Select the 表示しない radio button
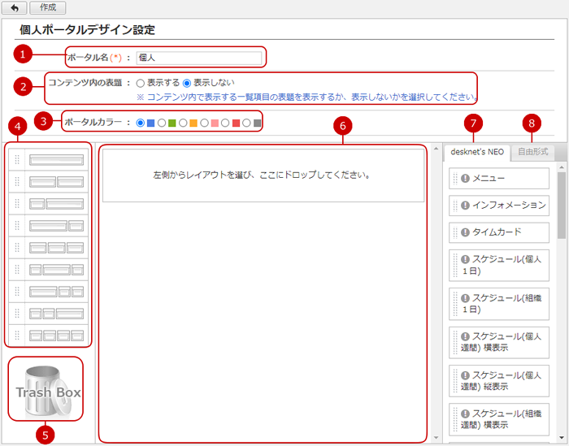Viewport: 569px width, 446px height. point(186,84)
